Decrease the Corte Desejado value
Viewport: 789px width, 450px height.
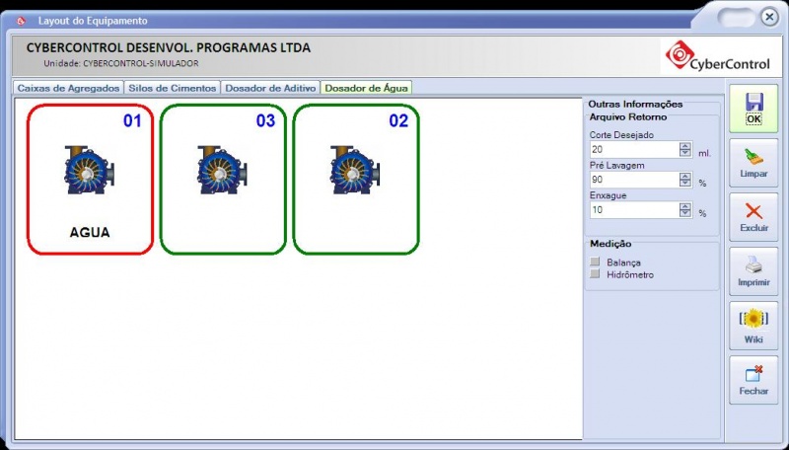(684, 153)
